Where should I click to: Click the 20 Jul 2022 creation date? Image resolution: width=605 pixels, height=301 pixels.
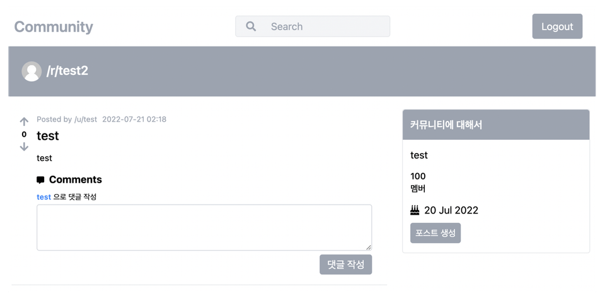(451, 210)
